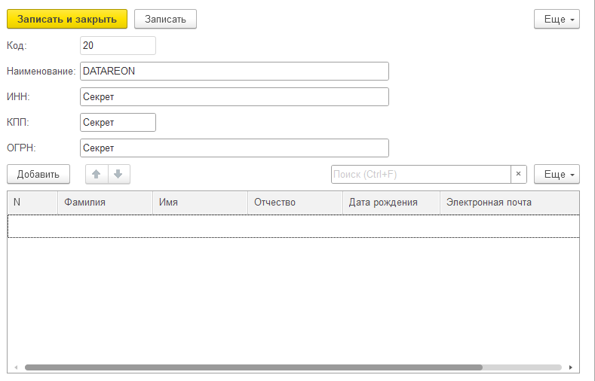The width and height of the screenshot is (595, 381).
Task: Click the Наименование field containing DATAREON
Action: click(x=234, y=72)
